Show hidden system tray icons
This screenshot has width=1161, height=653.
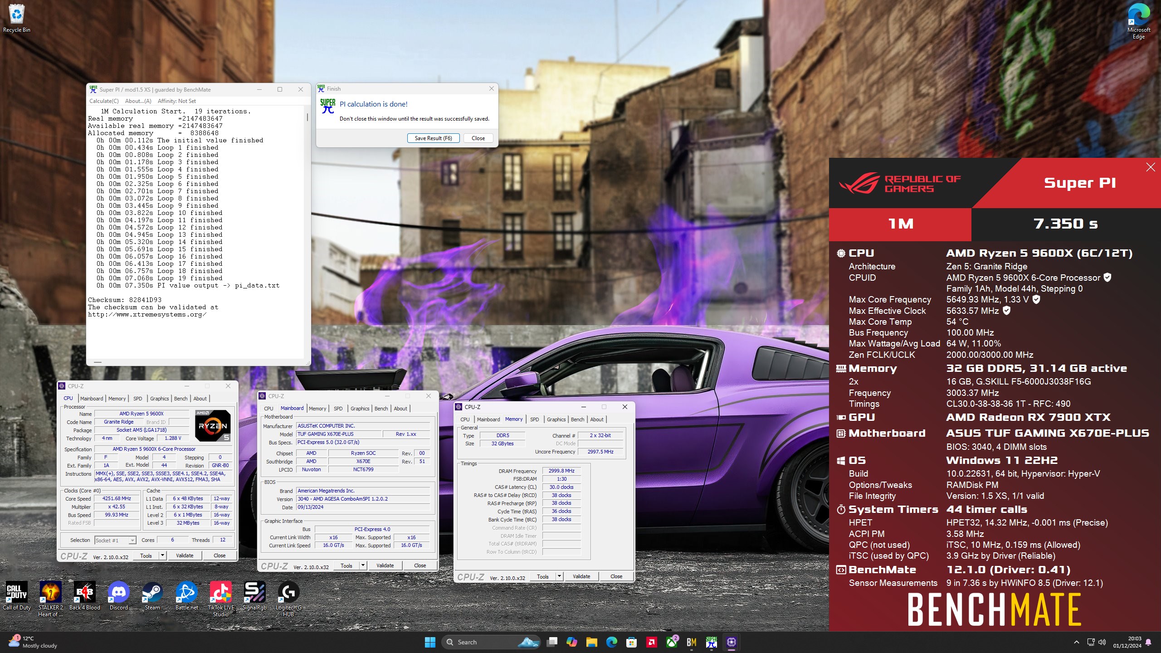[1077, 642]
